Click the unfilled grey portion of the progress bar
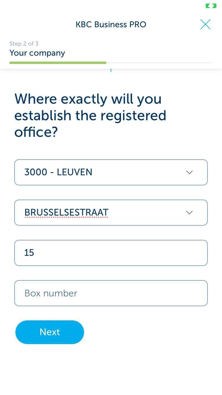The width and height of the screenshot is (222, 395). pos(159,63)
